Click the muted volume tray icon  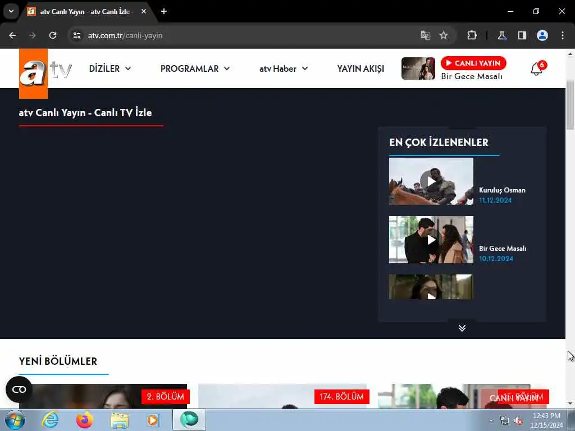pyautogui.click(x=518, y=421)
